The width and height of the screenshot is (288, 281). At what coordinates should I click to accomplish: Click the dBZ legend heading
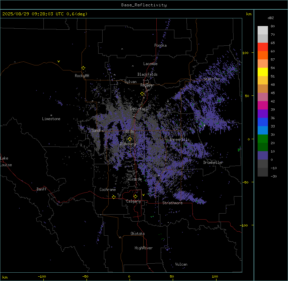[x=271, y=18]
